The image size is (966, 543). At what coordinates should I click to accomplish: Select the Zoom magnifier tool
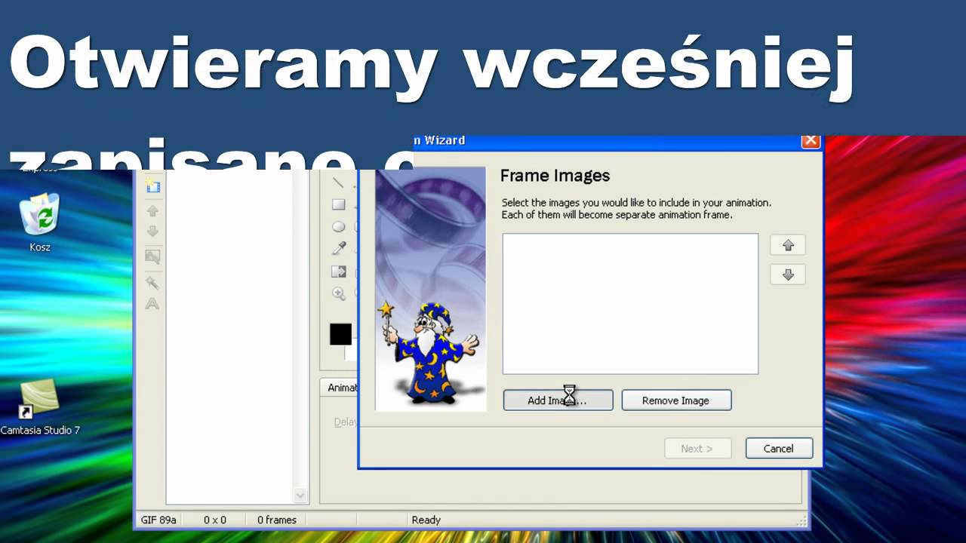[339, 294]
